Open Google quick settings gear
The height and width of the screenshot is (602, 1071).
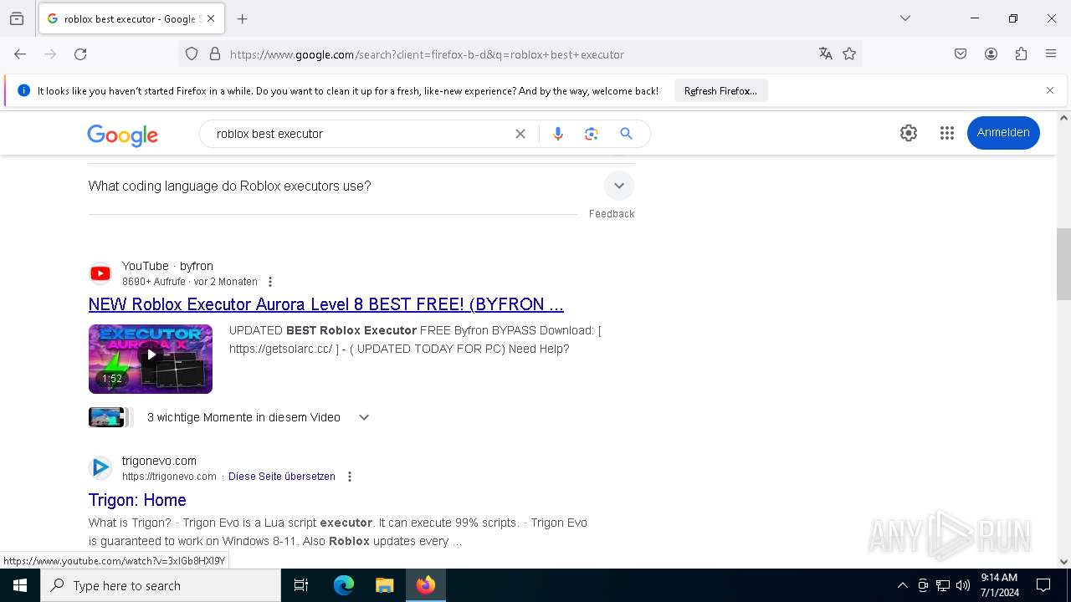909,133
